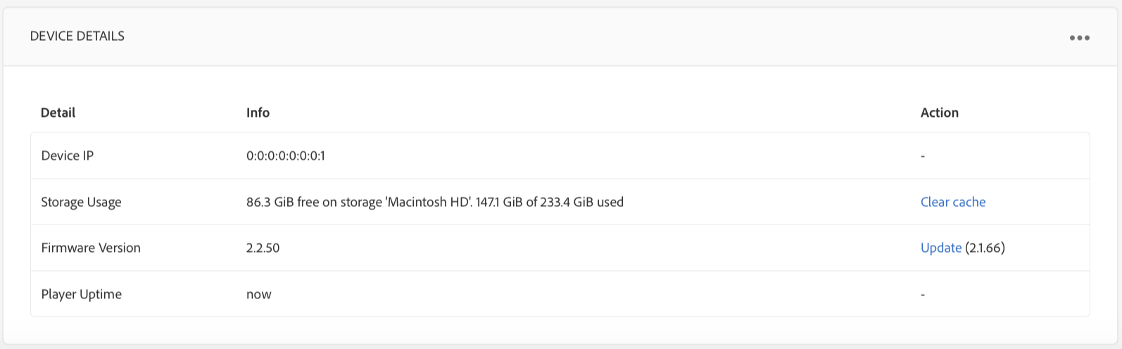
Task: Open the Device Details more options menu
Action: click(1079, 38)
